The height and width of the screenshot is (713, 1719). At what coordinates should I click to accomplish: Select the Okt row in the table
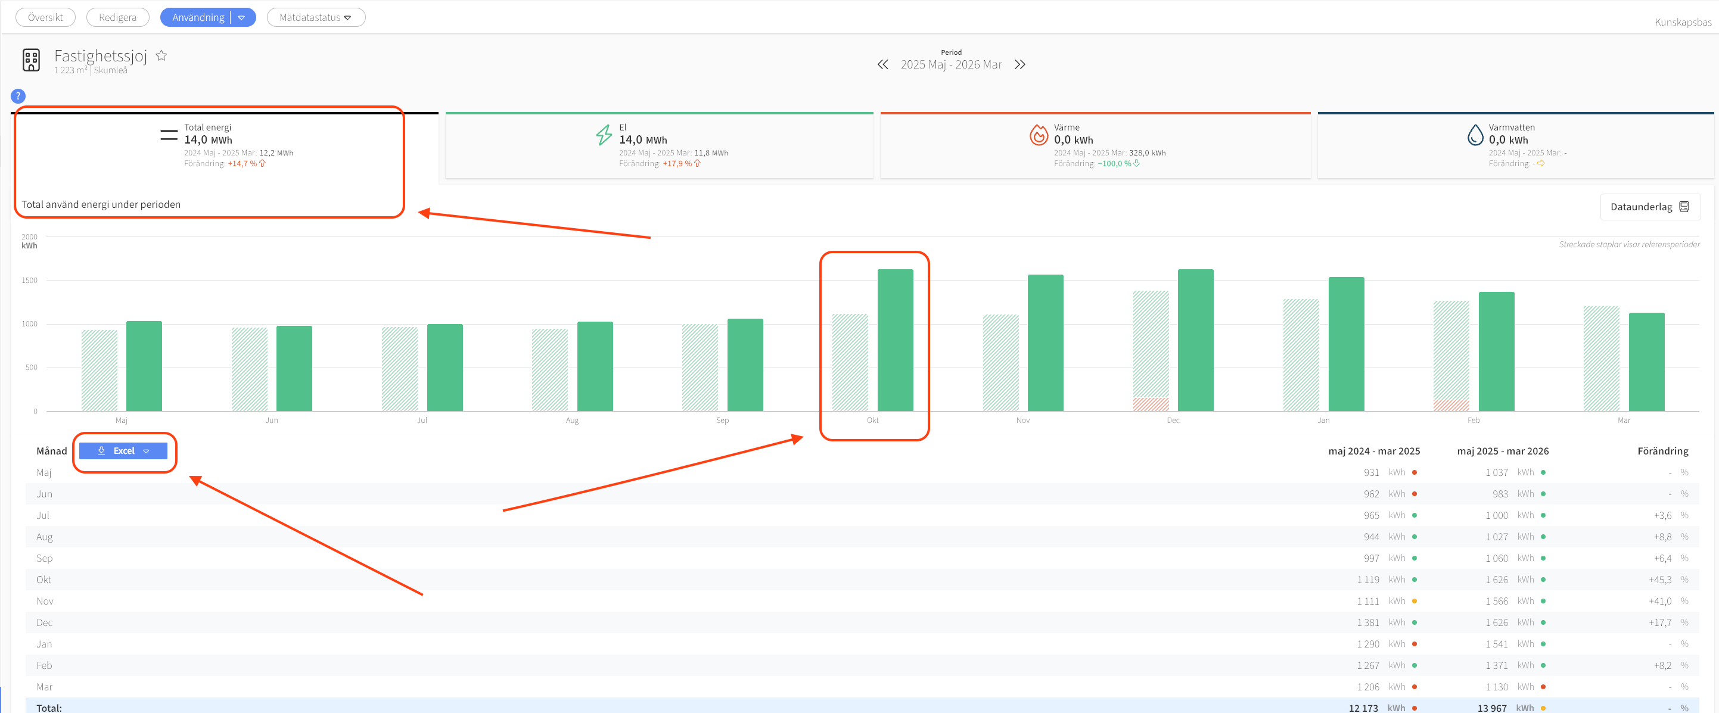pos(862,580)
